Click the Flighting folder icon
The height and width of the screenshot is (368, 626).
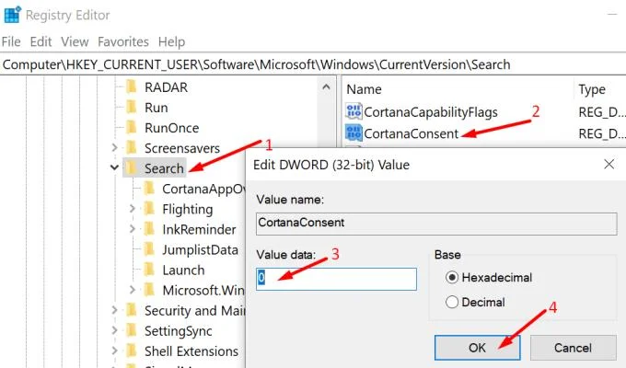pos(149,208)
